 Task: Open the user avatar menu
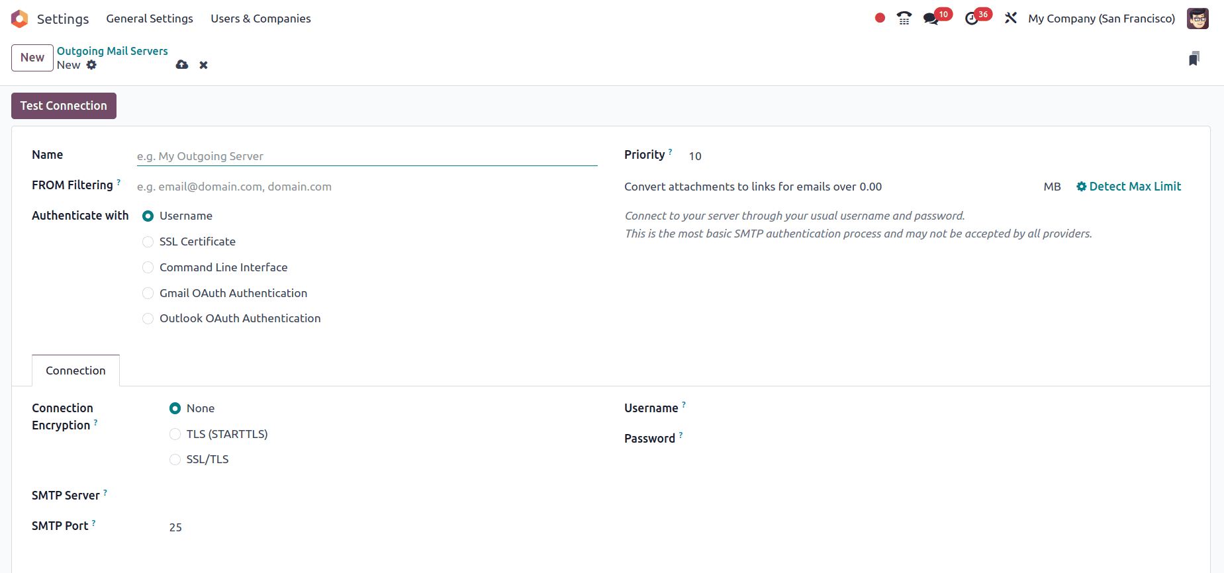point(1198,19)
